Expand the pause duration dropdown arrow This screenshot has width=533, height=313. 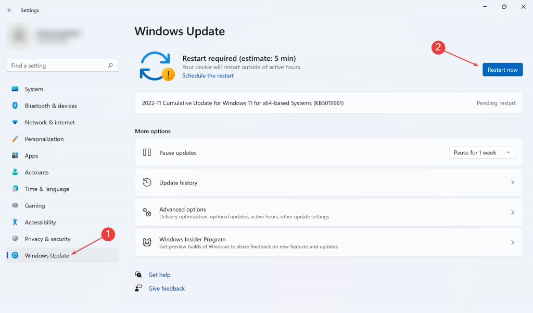pos(508,153)
